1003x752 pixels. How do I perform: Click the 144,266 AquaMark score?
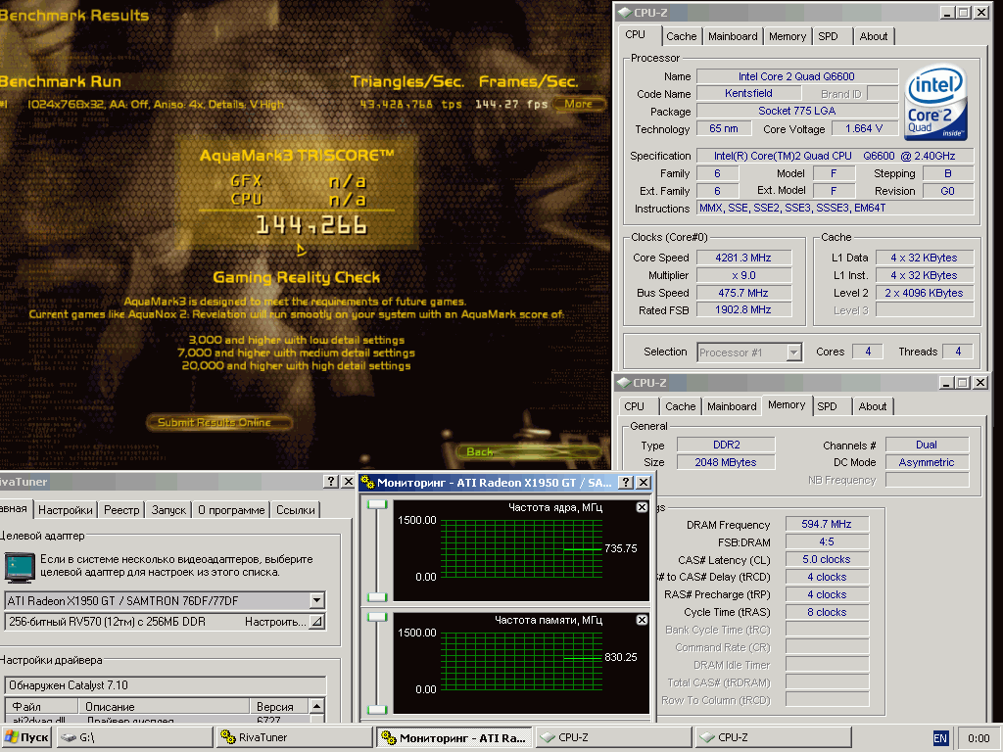point(311,224)
